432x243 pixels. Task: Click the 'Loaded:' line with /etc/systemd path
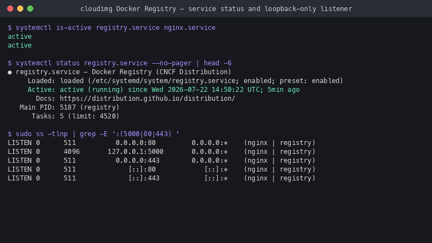tap(185, 81)
